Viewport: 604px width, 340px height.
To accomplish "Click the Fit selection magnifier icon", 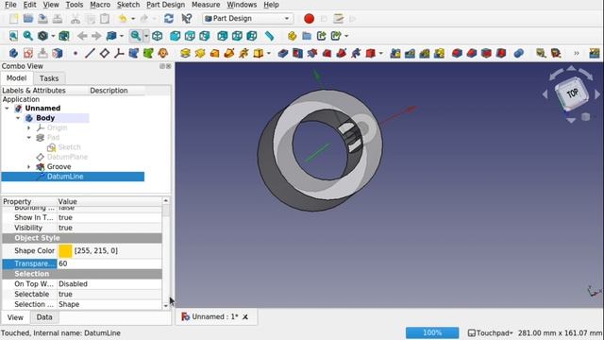I will pos(28,36).
